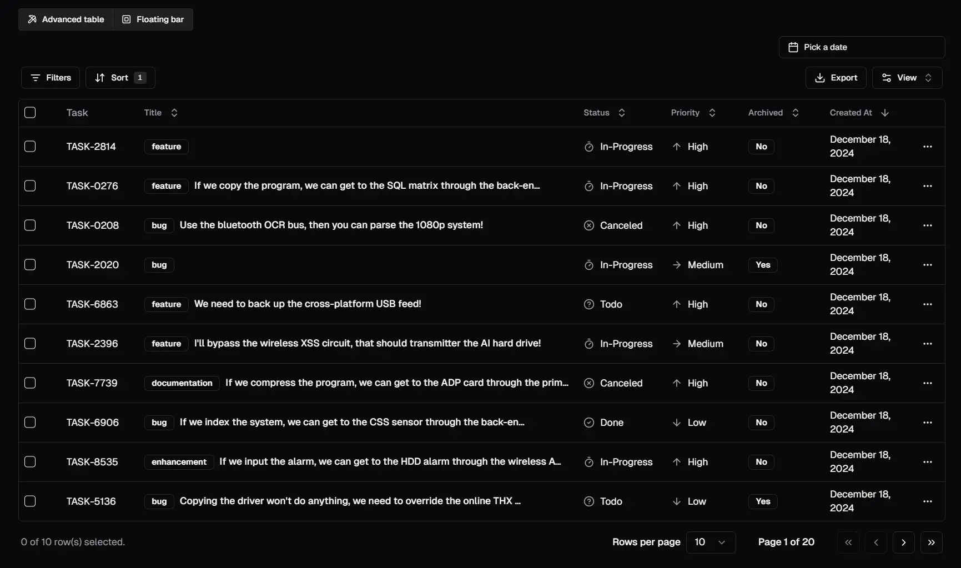The height and width of the screenshot is (568, 961).
Task: Tick the checkbox for TASK-7739
Action: [30, 383]
